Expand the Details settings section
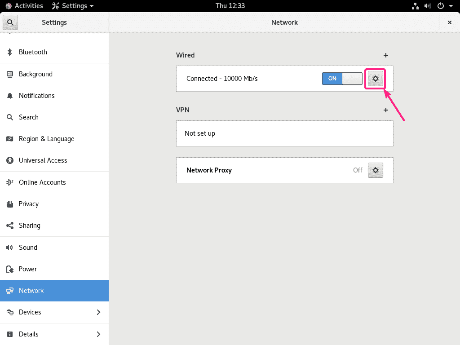Viewport: 460px width, 345px height. click(x=54, y=334)
